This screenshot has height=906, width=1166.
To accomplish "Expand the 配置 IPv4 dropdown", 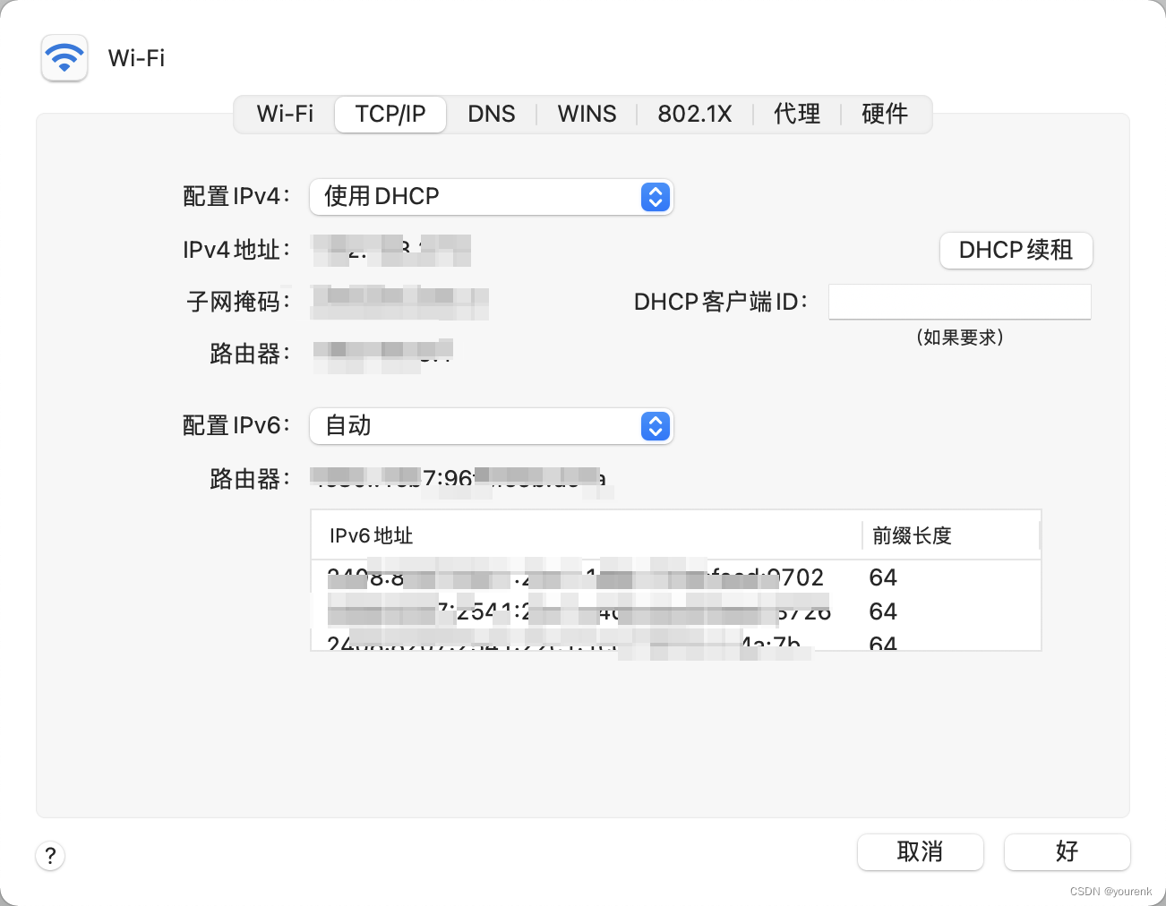I will tap(491, 197).
